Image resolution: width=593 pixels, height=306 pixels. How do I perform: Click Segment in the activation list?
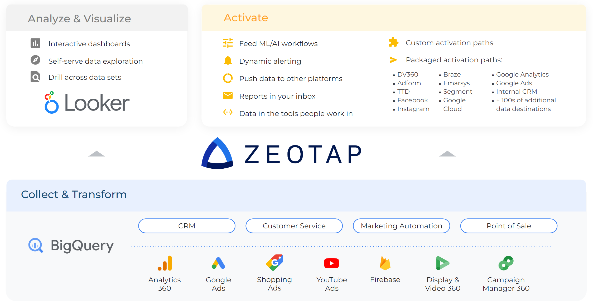[x=458, y=92]
